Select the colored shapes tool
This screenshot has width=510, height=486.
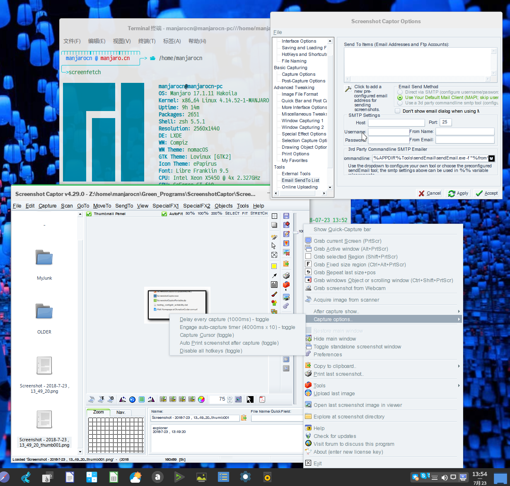click(274, 303)
